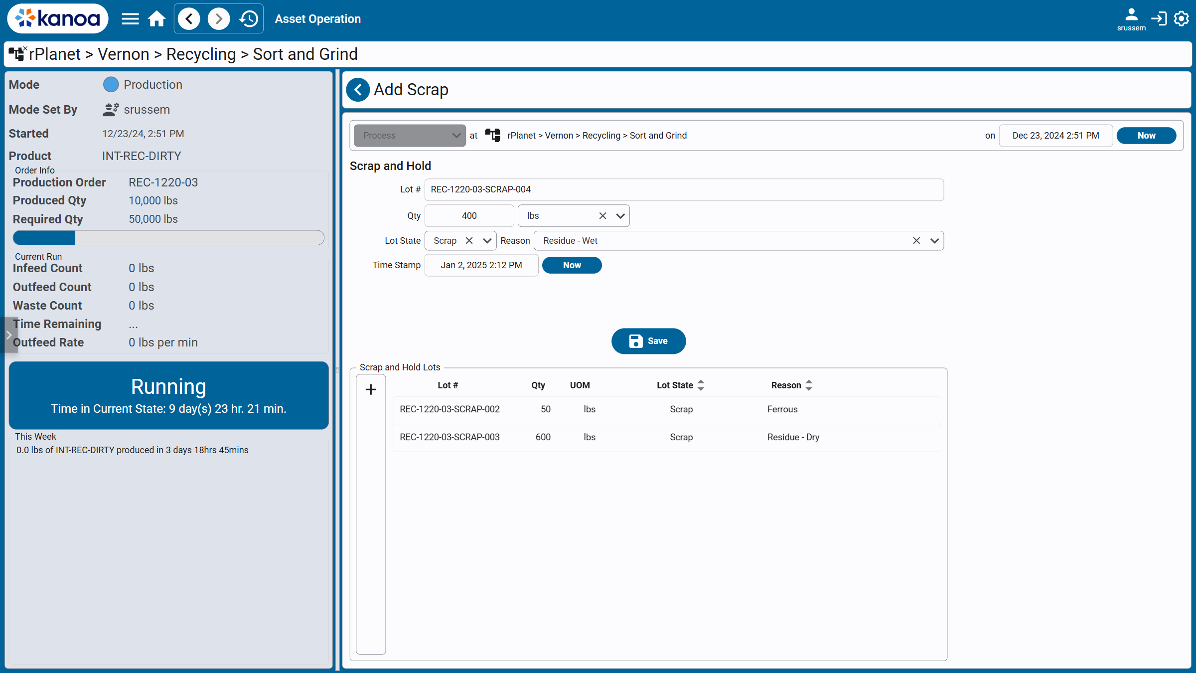Click Production Order value REC-1220-03

pyautogui.click(x=163, y=182)
